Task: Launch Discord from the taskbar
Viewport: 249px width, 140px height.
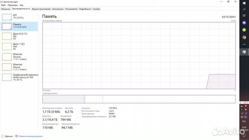Action: (x=244, y=23)
